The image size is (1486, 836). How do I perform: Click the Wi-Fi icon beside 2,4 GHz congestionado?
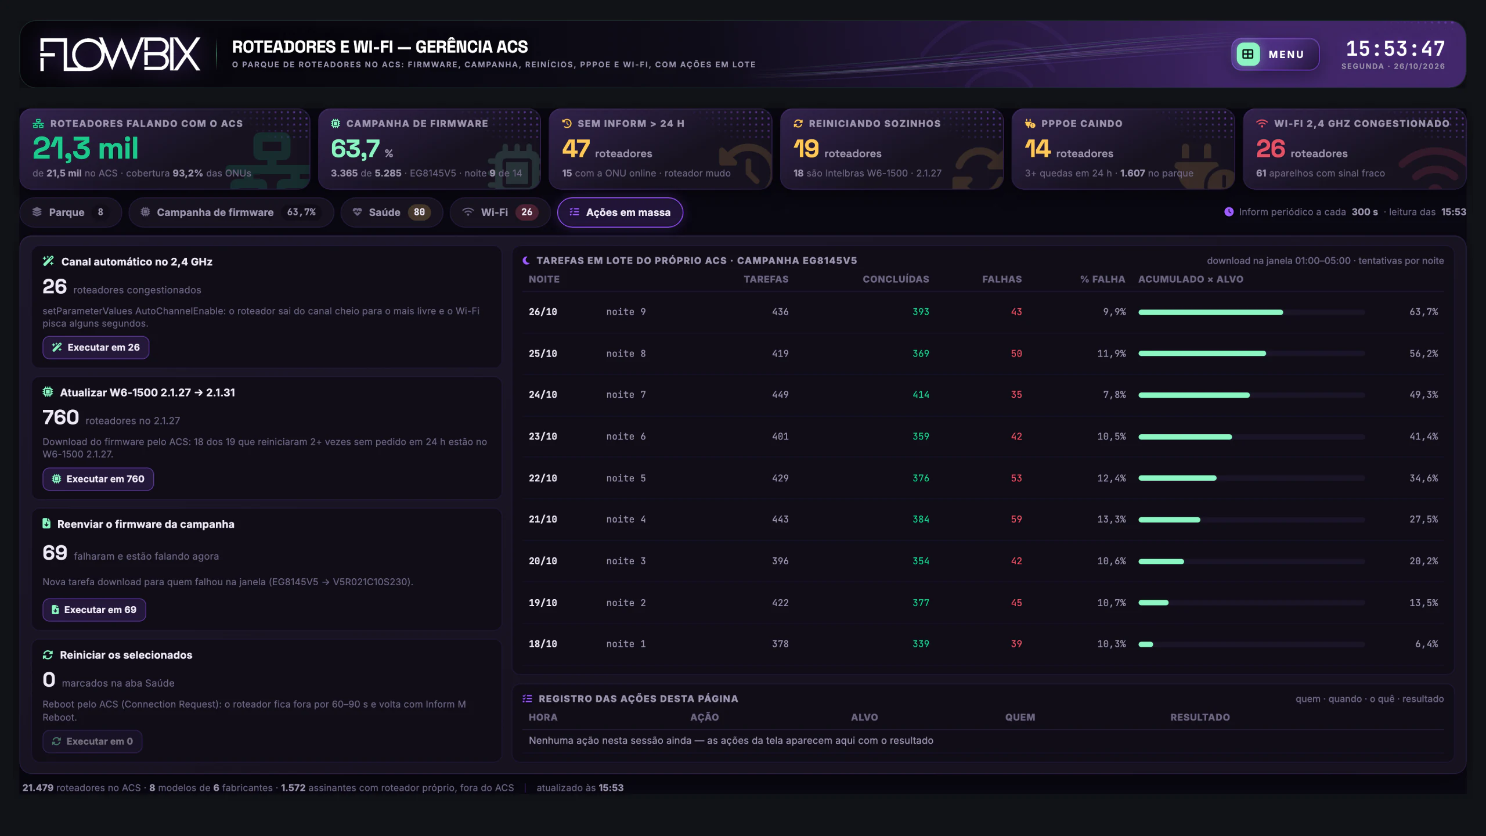[1262, 124]
